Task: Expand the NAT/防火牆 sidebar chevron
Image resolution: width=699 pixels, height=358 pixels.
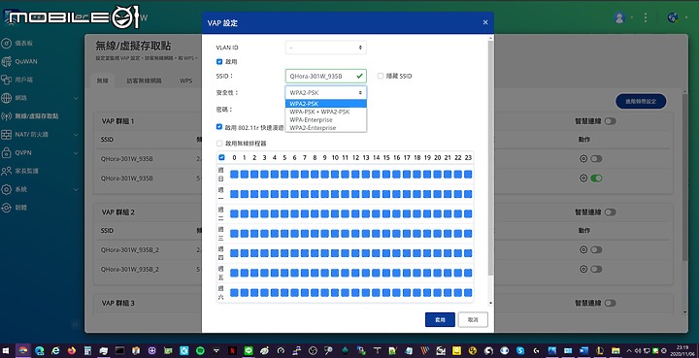Action: click(76, 135)
